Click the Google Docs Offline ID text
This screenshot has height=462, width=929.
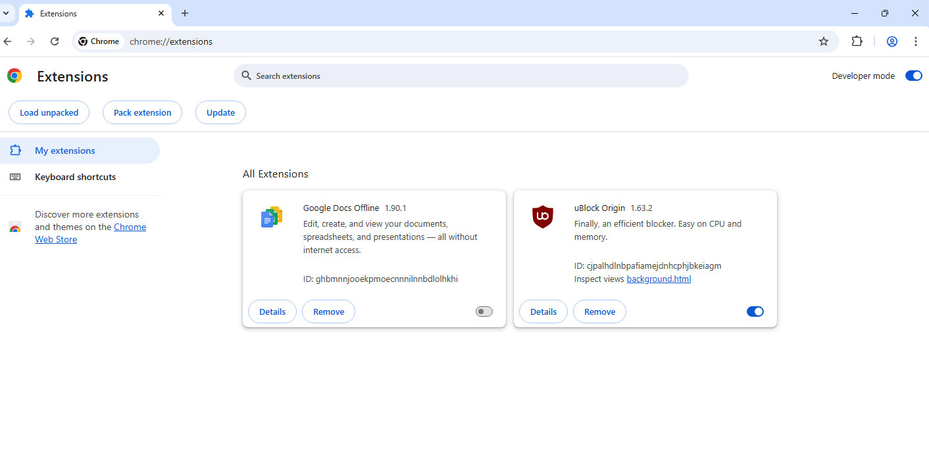click(x=380, y=279)
